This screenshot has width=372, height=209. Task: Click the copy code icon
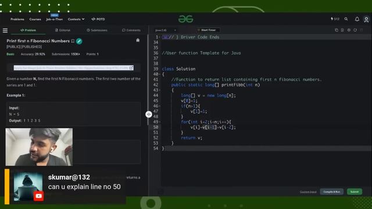click(x=337, y=30)
